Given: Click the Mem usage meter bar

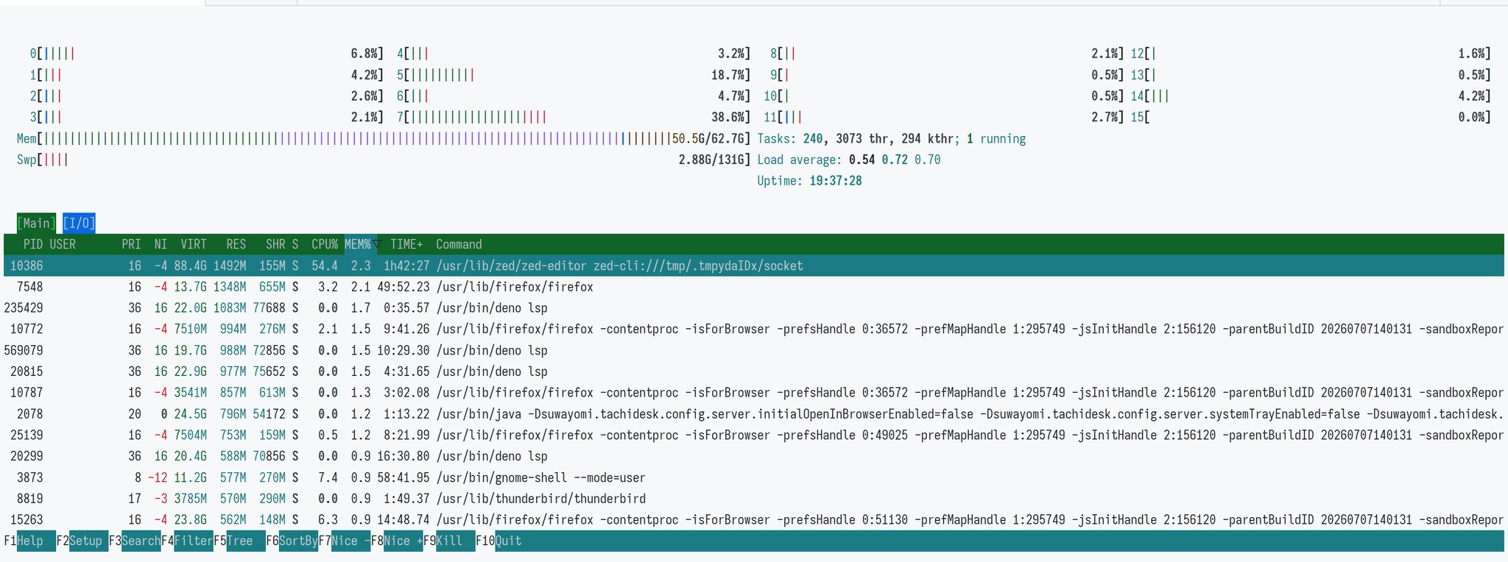Looking at the screenshot, I should [384, 138].
